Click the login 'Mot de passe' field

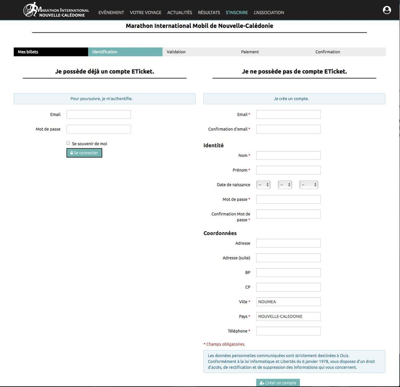[x=99, y=129]
